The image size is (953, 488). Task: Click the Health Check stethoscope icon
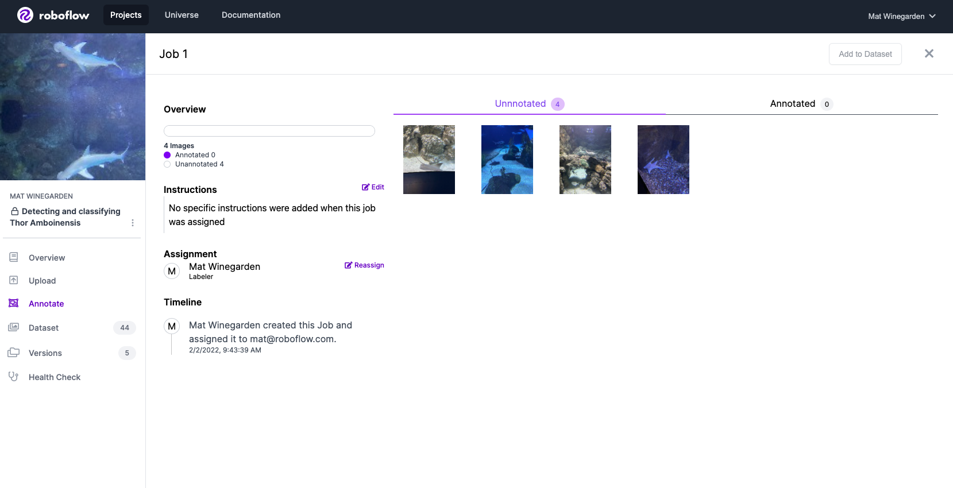click(x=14, y=377)
